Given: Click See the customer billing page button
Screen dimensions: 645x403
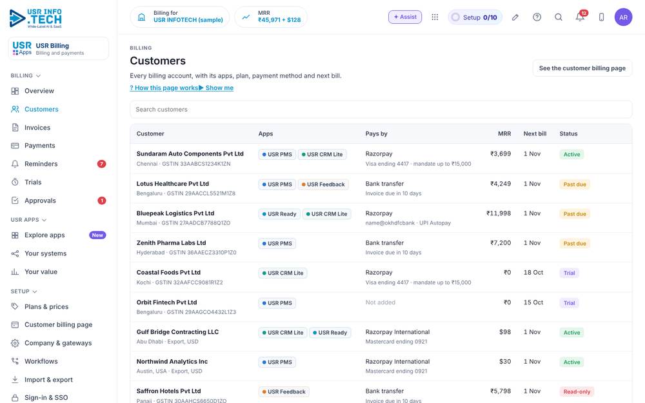Looking at the screenshot, I should tap(582, 68).
